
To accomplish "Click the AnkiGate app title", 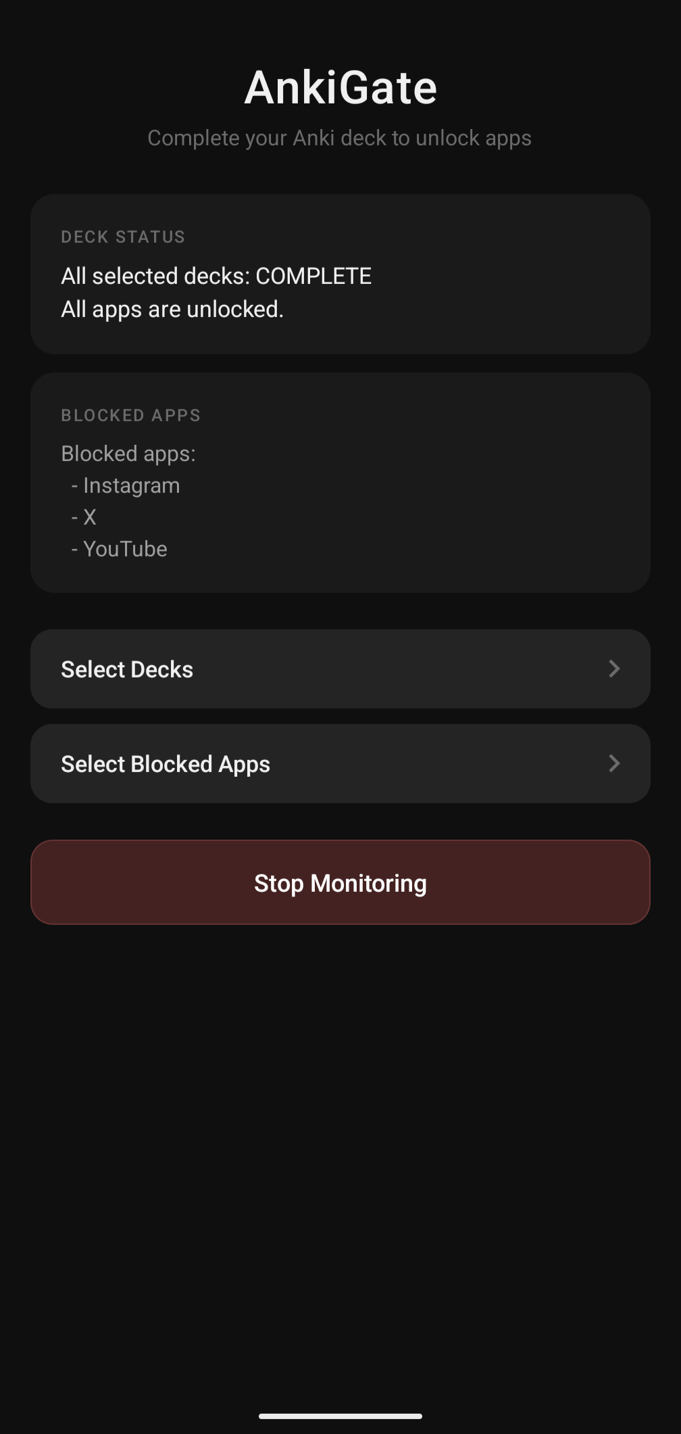I will coord(340,87).
